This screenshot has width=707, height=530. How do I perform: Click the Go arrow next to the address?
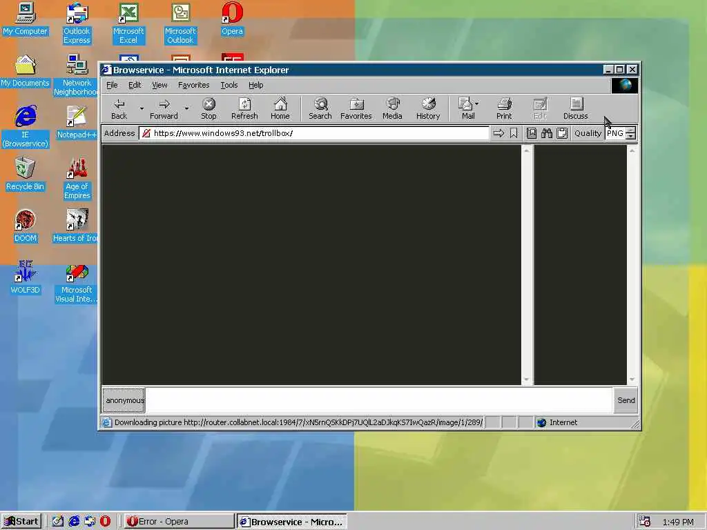498,133
